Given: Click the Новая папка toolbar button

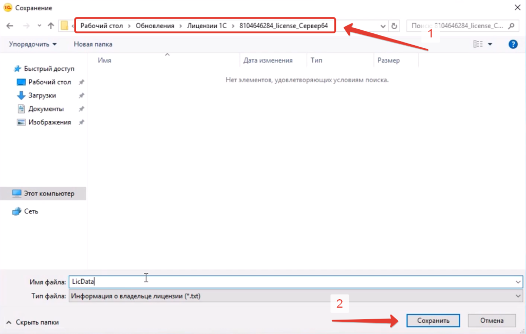Looking at the screenshot, I should coord(93,45).
